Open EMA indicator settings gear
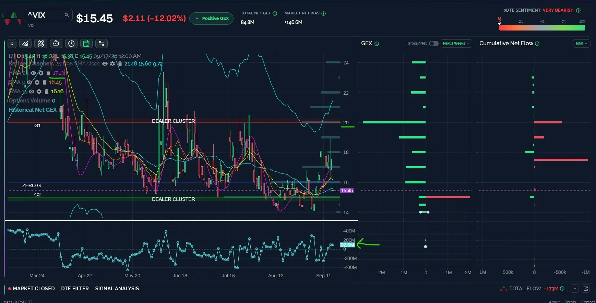This screenshot has height=303, width=596. point(39,92)
